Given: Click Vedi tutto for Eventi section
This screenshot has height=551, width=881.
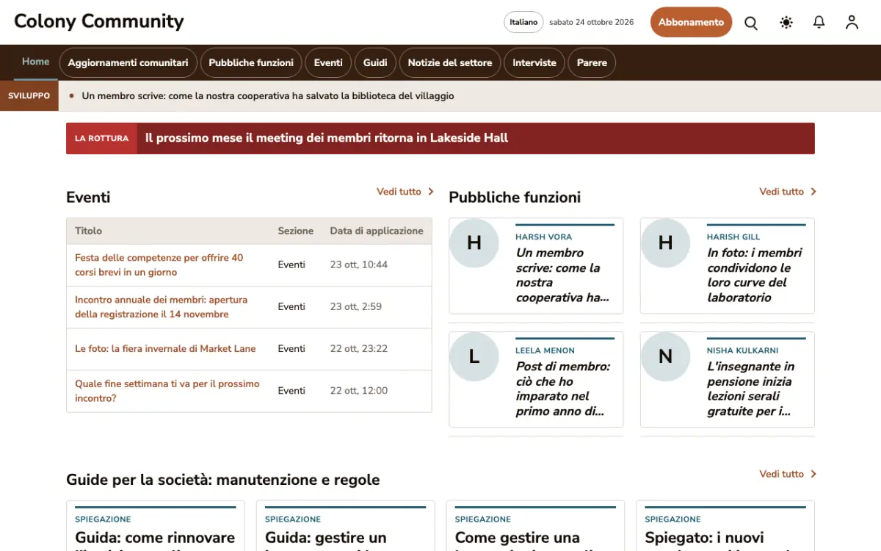Looking at the screenshot, I should (405, 192).
